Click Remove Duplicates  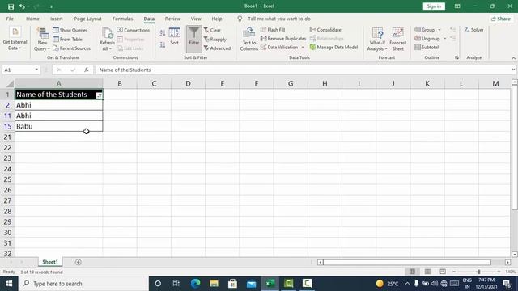pos(283,39)
